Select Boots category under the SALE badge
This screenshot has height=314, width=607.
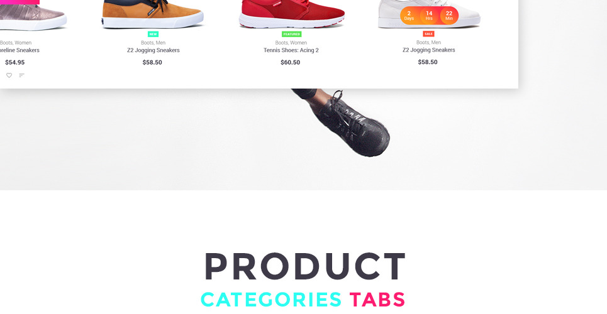pyautogui.click(x=422, y=42)
